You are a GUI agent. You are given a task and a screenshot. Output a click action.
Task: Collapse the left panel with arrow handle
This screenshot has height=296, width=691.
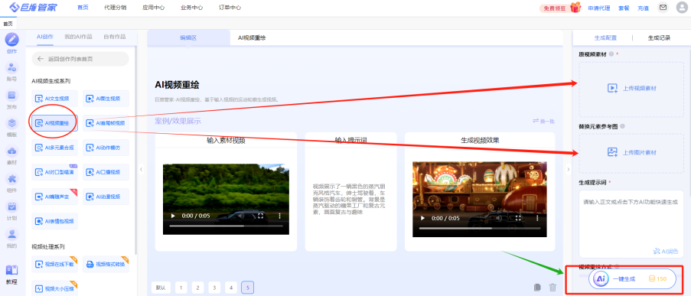point(141,169)
